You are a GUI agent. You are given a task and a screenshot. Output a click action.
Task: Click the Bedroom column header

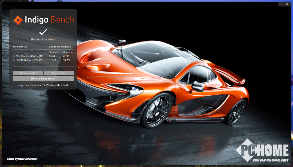click(x=54, y=52)
